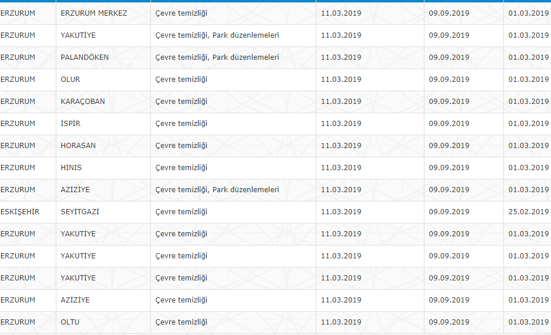Click the 25.02.2019 date cell
The height and width of the screenshot is (335, 551).
click(528, 211)
